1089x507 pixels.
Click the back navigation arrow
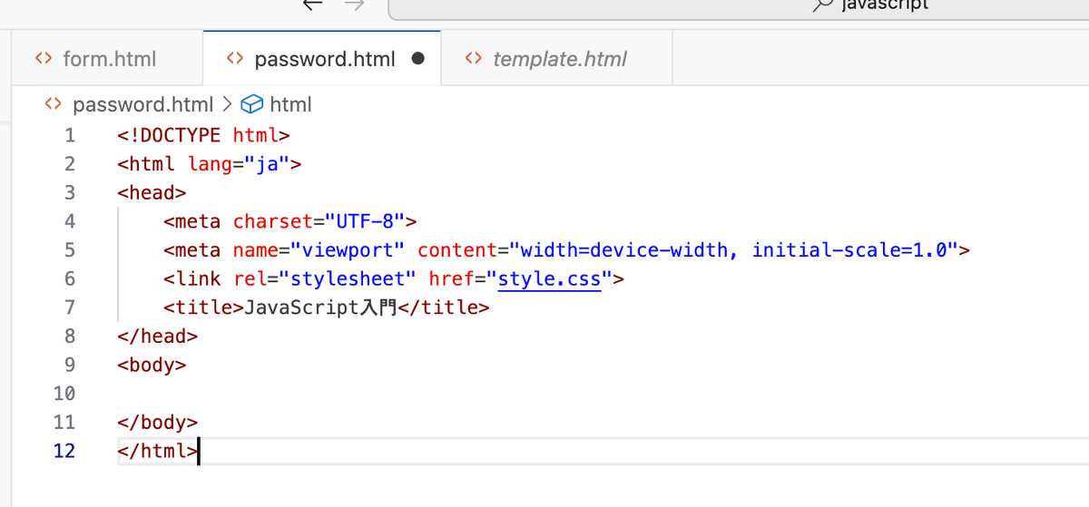[x=313, y=5]
